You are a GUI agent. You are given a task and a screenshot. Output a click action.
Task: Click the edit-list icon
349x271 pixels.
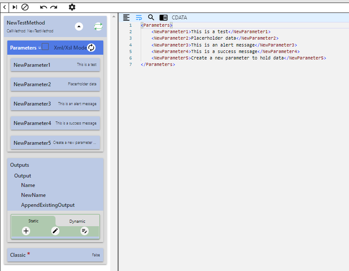tap(85, 231)
